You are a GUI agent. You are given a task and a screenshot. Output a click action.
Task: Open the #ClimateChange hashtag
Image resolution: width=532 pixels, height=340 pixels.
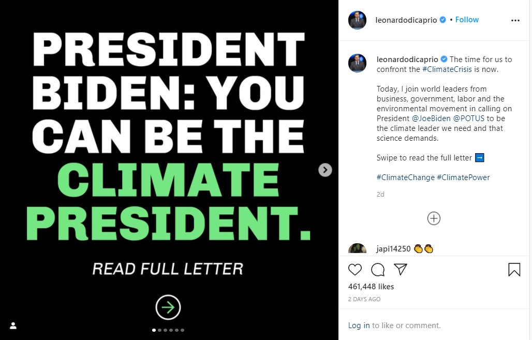coord(405,177)
